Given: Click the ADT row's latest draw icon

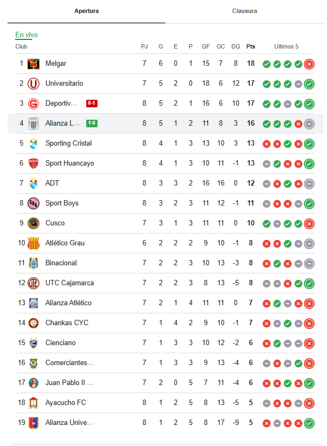Looking at the screenshot, I should point(309,184).
